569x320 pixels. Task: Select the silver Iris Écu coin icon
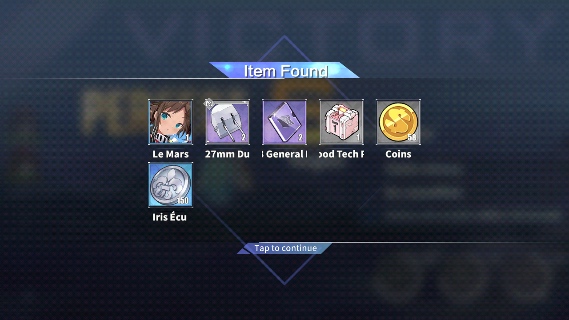(171, 185)
